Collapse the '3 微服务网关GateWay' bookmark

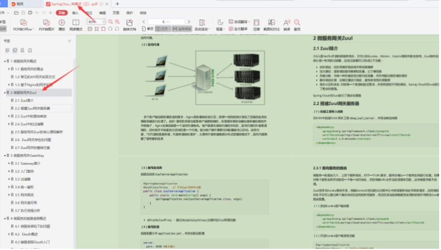click(4, 156)
